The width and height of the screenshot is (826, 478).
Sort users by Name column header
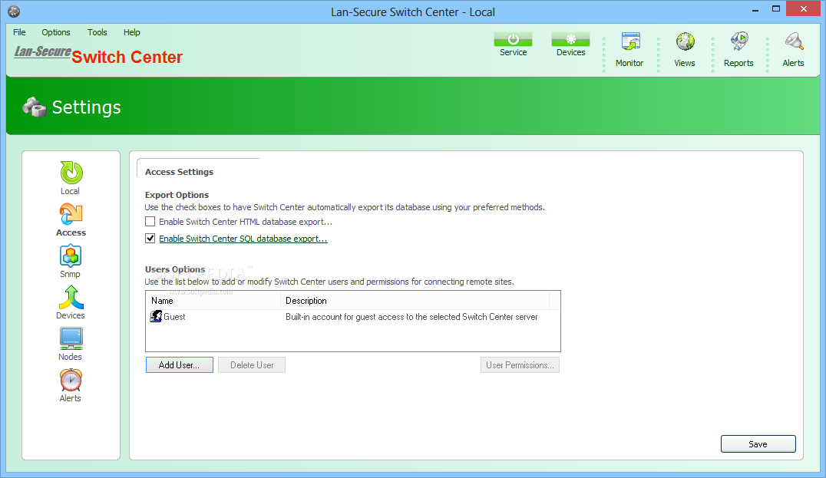(x=213, y=301)
